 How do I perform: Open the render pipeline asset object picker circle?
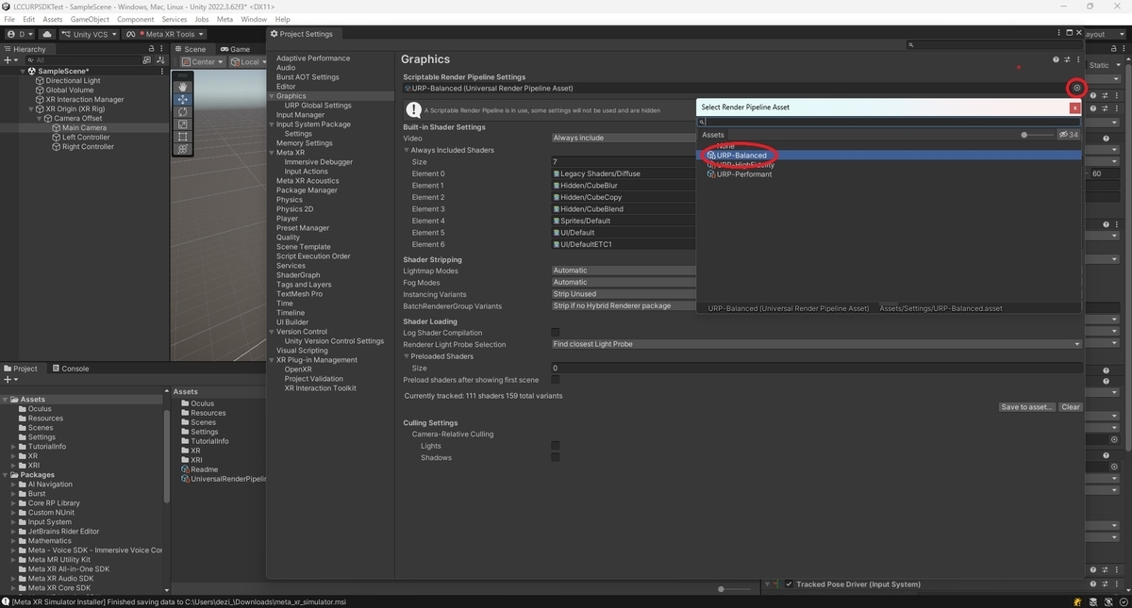[x=1077, y=88]
